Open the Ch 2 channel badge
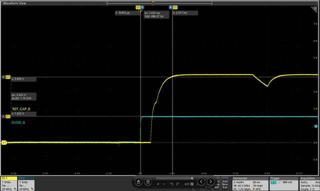Viewport: 320px width, 191px height. click(26, 183)
